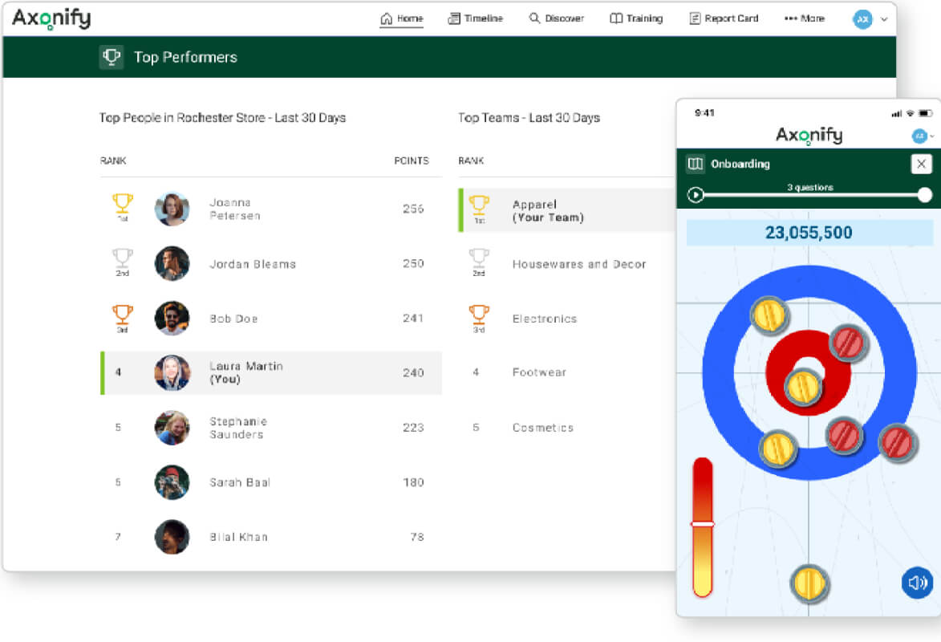Click the Axonify logo in the phone
This screenshot has width=941, height=642.
809,136
